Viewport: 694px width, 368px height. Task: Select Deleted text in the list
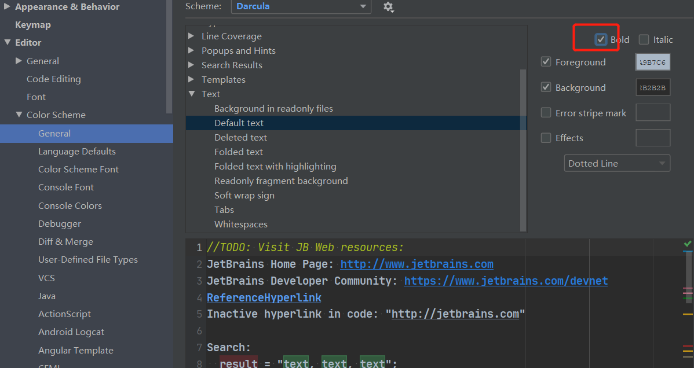coord(240,137)
